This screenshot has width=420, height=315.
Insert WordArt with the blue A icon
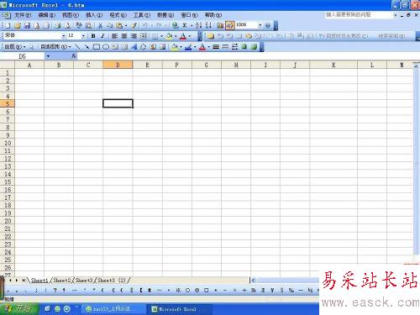point(134,47)
